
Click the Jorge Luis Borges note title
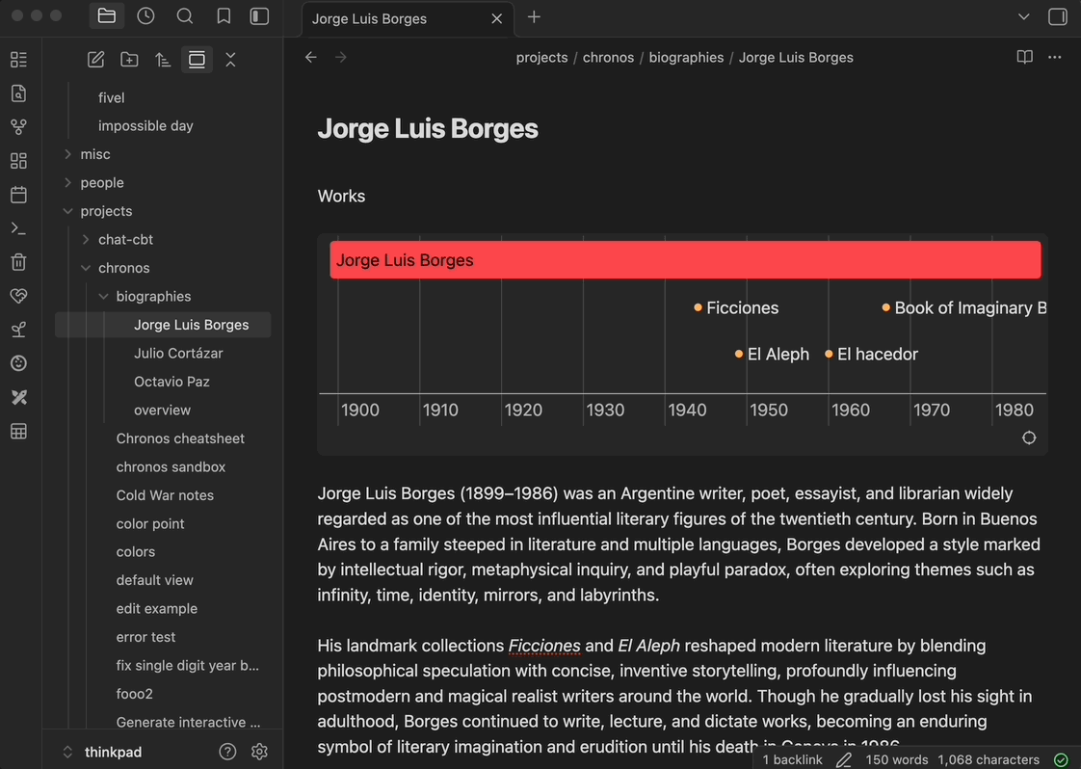tap(428, 128)
